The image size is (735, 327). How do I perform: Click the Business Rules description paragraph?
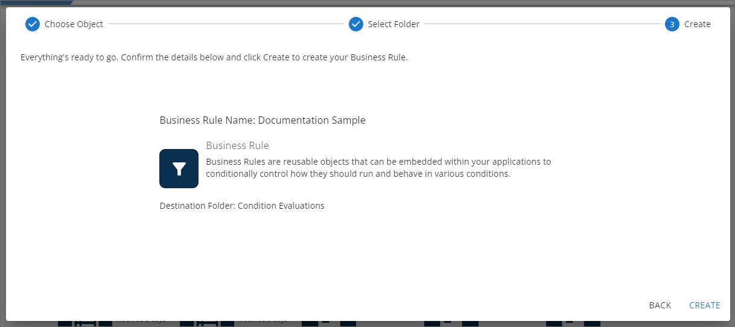(x=378, y=168)
